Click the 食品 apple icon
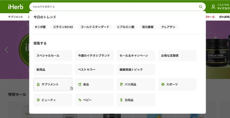The width and height of the screenshot is (230, 118). (x=80, y=84)
